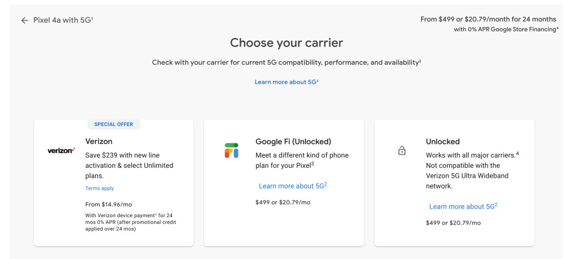The height and width of the screenshot is (259, 573).
Task: Select the Verizon carrier title
Action: (99, 141)
